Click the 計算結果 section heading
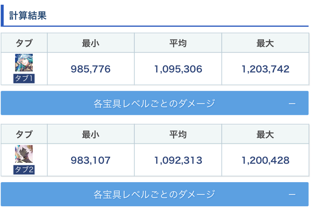 pyautogui.click(x=28, y=16)
